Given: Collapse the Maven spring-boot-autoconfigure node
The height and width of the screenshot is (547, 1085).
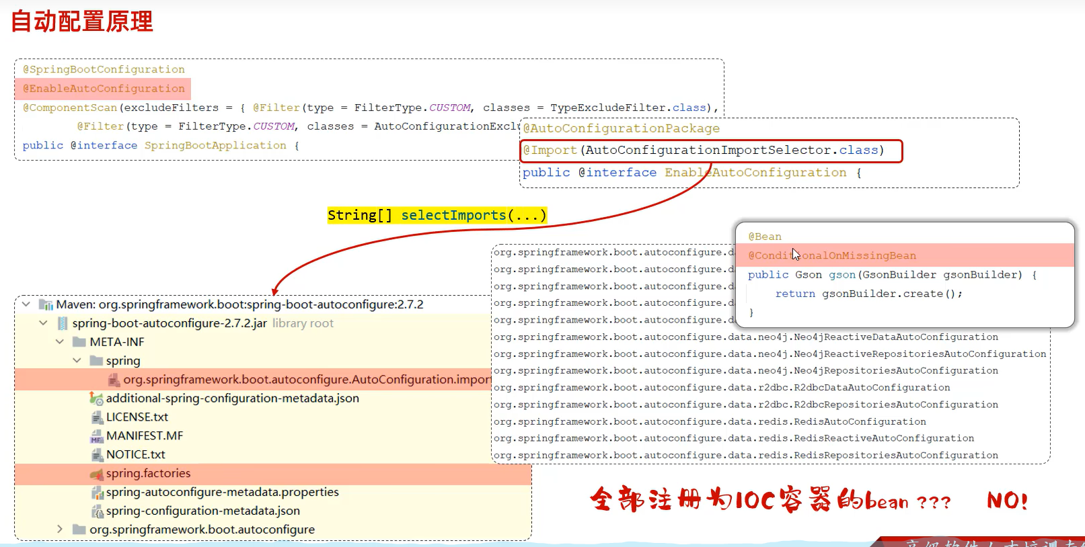Looking at the screenshot, I should (26, 304).
